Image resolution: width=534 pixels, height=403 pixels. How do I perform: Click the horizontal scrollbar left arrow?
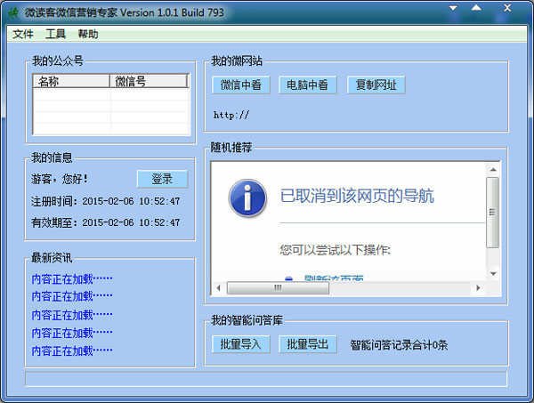218,288
